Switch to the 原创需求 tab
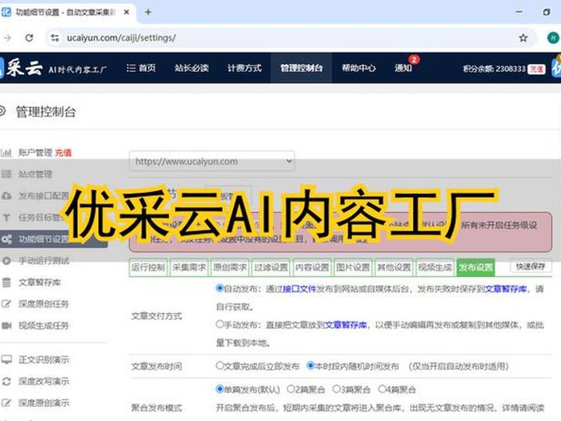561x421 pixels. [x=230, y=267]
